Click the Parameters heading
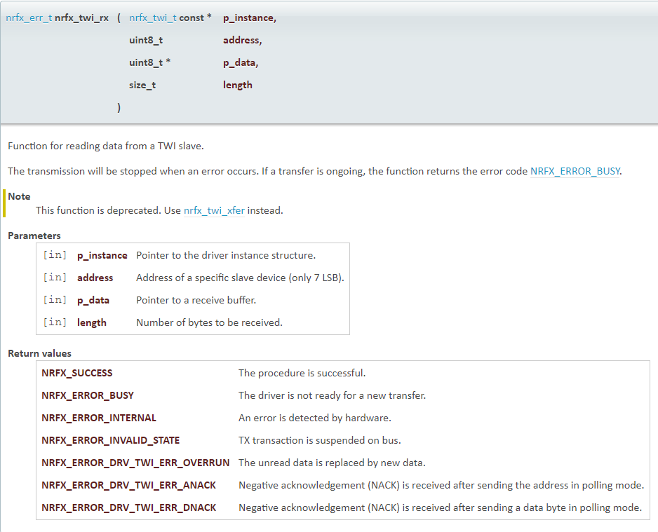The height and width of the screenshot is (532, 658). pos(34,236)
